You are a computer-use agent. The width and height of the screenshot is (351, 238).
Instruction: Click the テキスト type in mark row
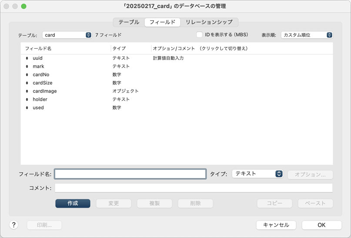click(x=121, y=66)
